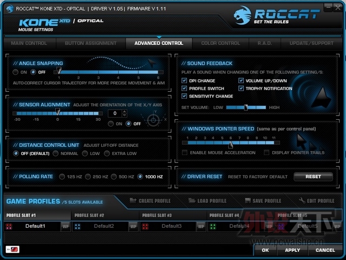Viewport: 346px width, 260px height.
Task: Minimize the ROCCAT window
Action: 328,8
